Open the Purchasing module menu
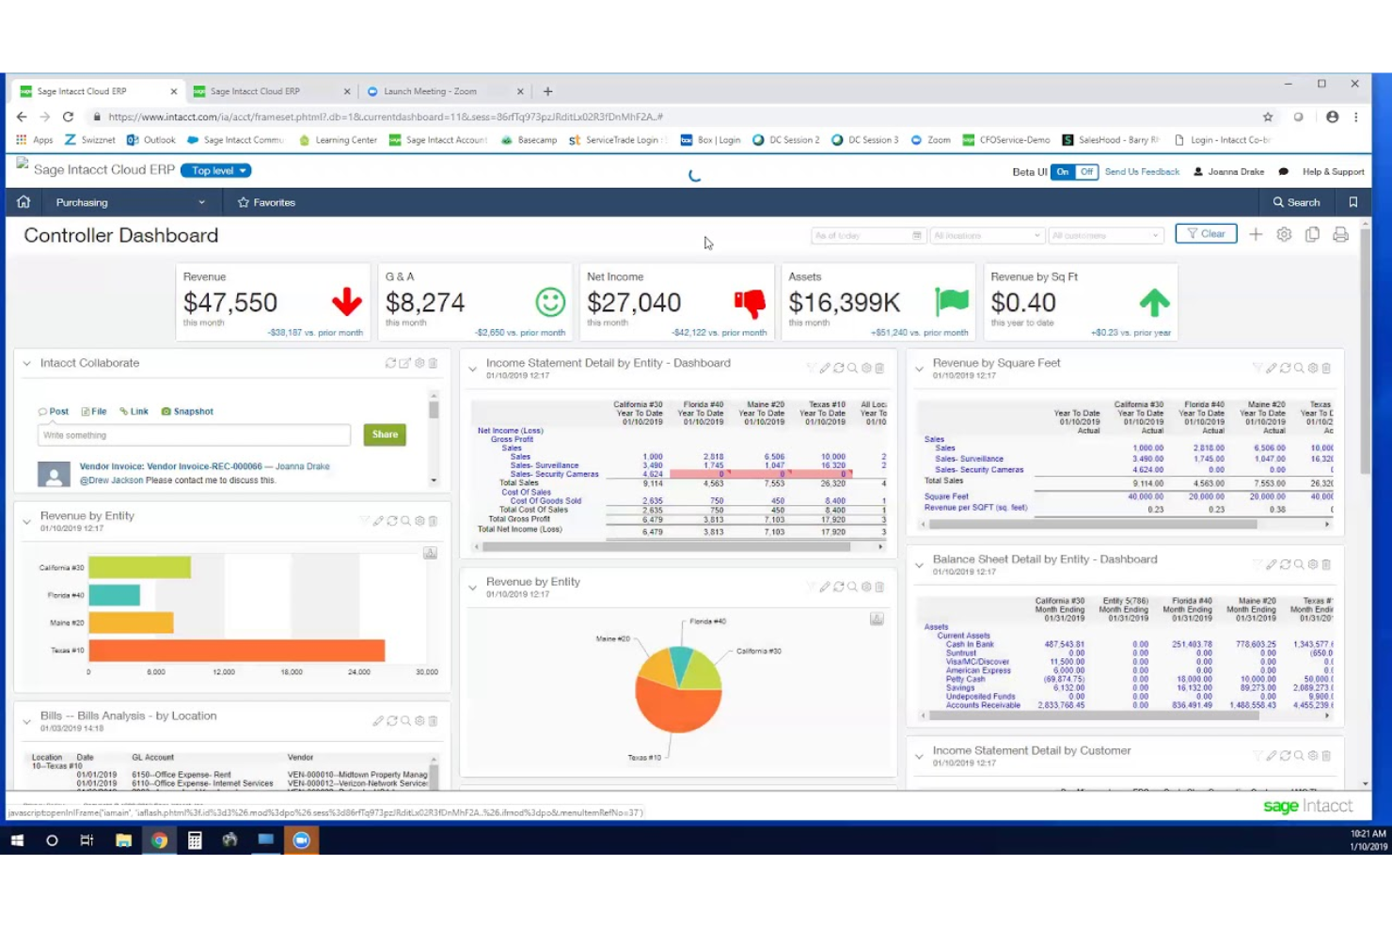 (x=130, y=202)
